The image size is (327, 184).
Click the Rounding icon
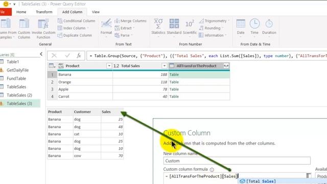coord(201,28)
